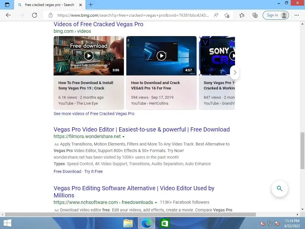The width and height of the screenshot is (305, 229).
Task: Open Microsoft Store from taskbar
Action: [165, 223]
